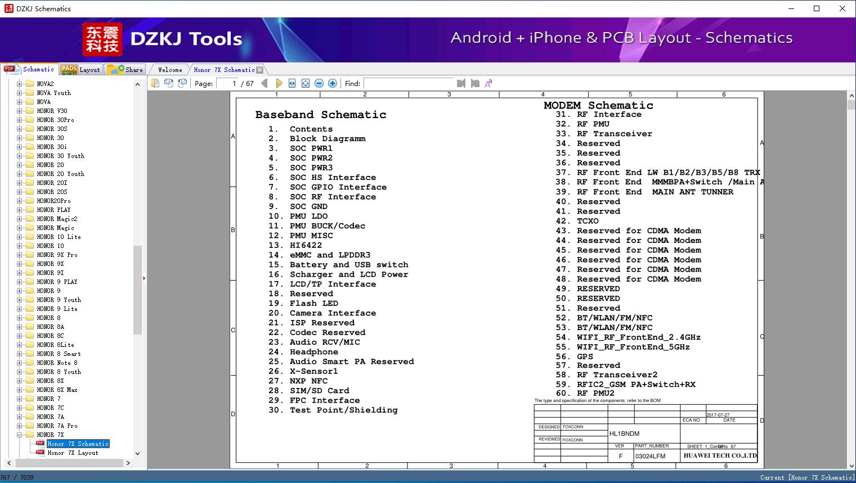Open the Share tab
This screenshot has height=483, width=856.
125,70
